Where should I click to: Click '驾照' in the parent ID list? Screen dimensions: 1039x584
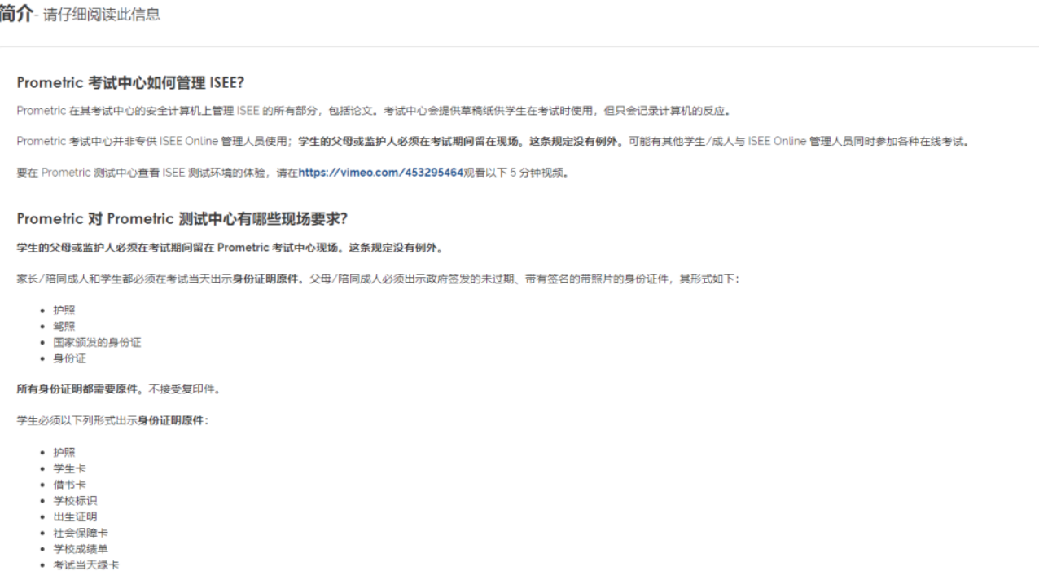pos(64,327)
